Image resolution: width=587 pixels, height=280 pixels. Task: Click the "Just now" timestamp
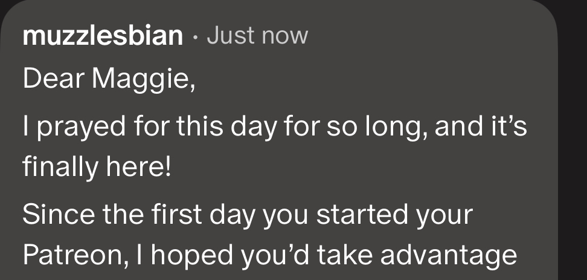pyautogui.click(x=257, y=36)
